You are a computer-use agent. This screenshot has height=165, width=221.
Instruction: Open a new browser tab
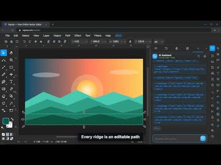tap(52, 24)
